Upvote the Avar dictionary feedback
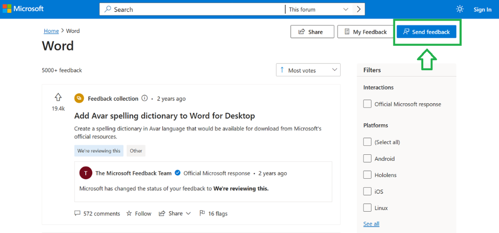Screen dimensions: 499x233 point(58,97)
